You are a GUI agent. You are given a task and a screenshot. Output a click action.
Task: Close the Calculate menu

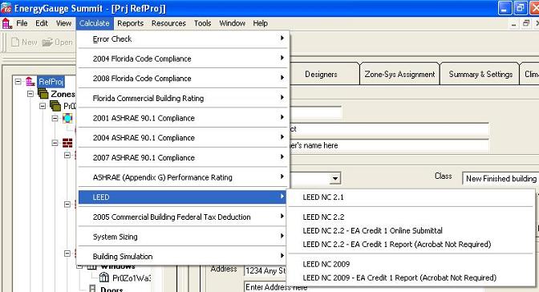(95, 23)
